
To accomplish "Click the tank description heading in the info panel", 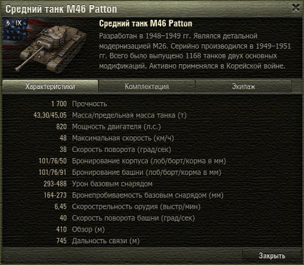I will click(145, 24).
